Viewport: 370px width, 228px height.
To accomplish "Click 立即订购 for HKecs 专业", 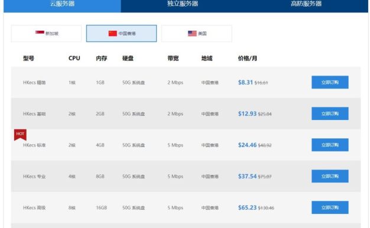I will click(330, 176).
